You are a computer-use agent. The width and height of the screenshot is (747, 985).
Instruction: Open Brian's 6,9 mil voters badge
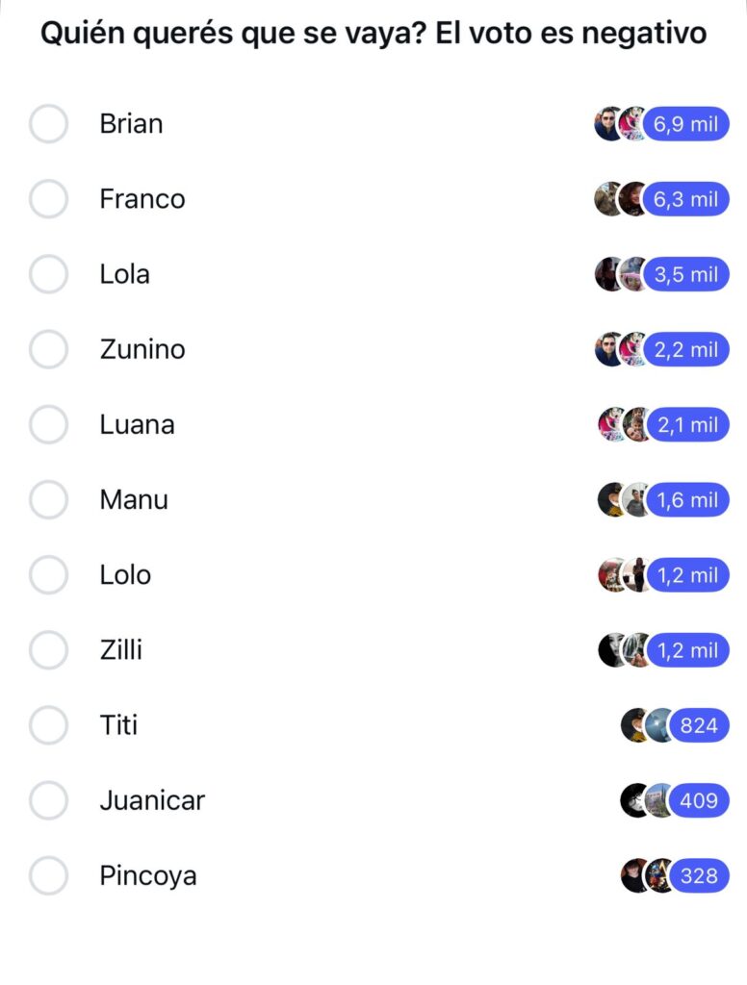click(685, 124)
